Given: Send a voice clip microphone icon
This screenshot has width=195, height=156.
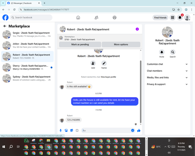Looking at the screenshot, I should tap(60, 130).
